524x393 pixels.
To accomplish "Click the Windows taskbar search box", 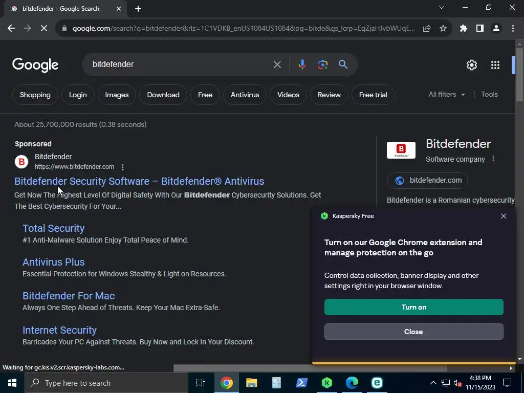I will (106, 383).
